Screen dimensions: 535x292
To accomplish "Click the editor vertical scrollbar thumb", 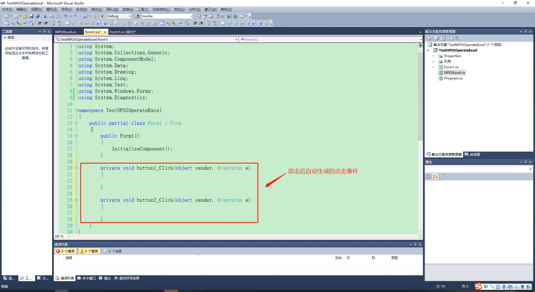I will pos(420,96).
